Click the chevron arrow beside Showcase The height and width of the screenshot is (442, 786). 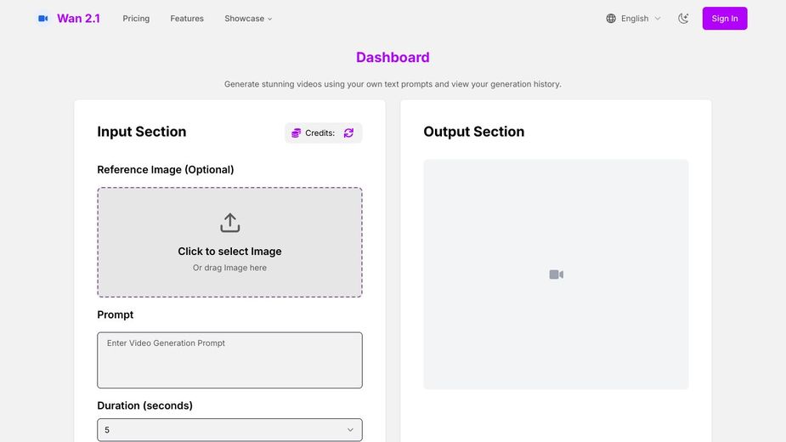270,19
